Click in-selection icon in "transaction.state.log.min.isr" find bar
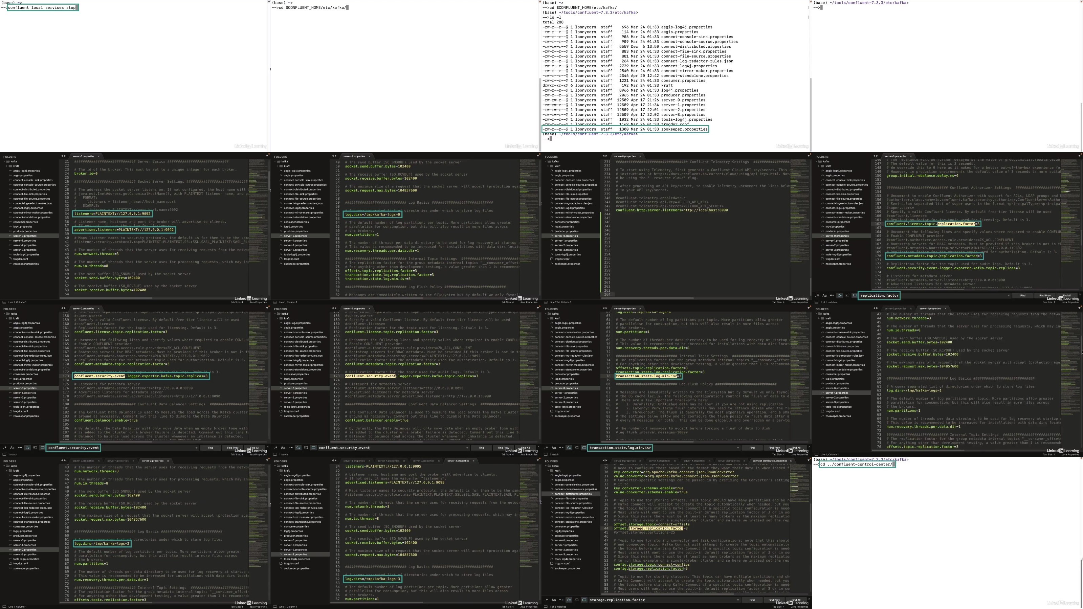 click(x=576, y=448)
